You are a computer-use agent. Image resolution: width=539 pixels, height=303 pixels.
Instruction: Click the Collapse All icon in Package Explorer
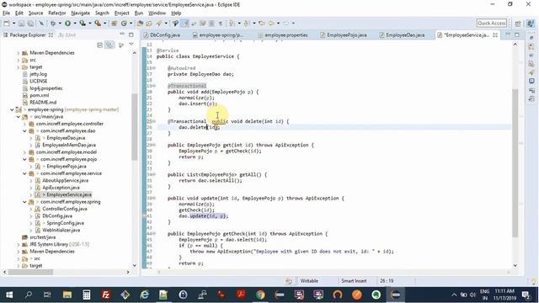[x=99, y=45]
